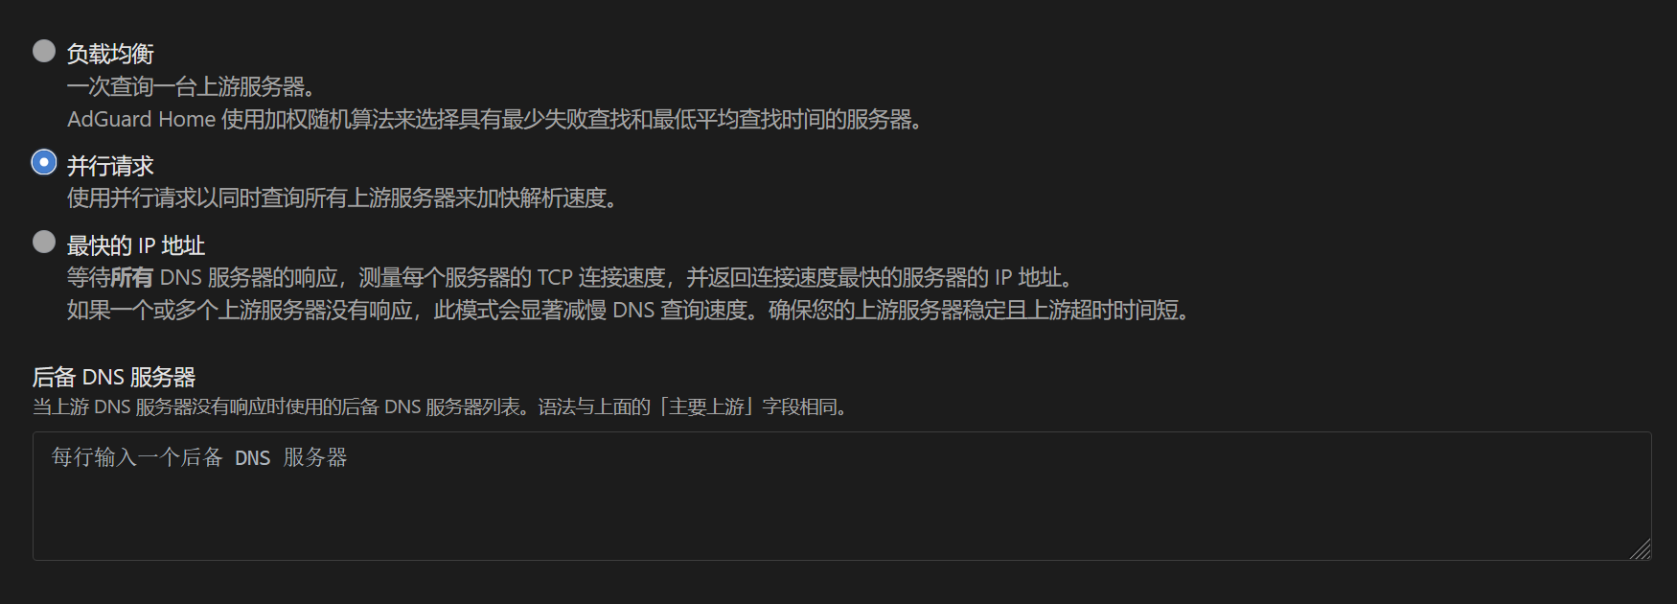Viewport: 1677px width, 604px height.
Task: Click the bold 所有 word
Action: click(131, 277)
